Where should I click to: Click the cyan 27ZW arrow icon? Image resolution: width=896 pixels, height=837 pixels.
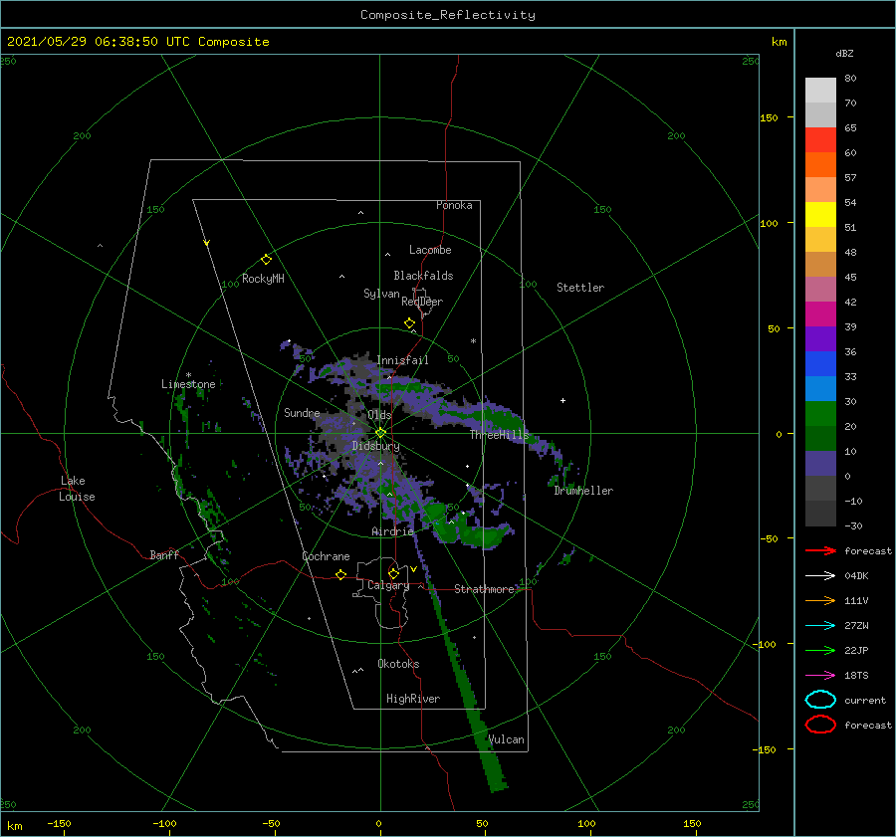(x=820, y=626)
